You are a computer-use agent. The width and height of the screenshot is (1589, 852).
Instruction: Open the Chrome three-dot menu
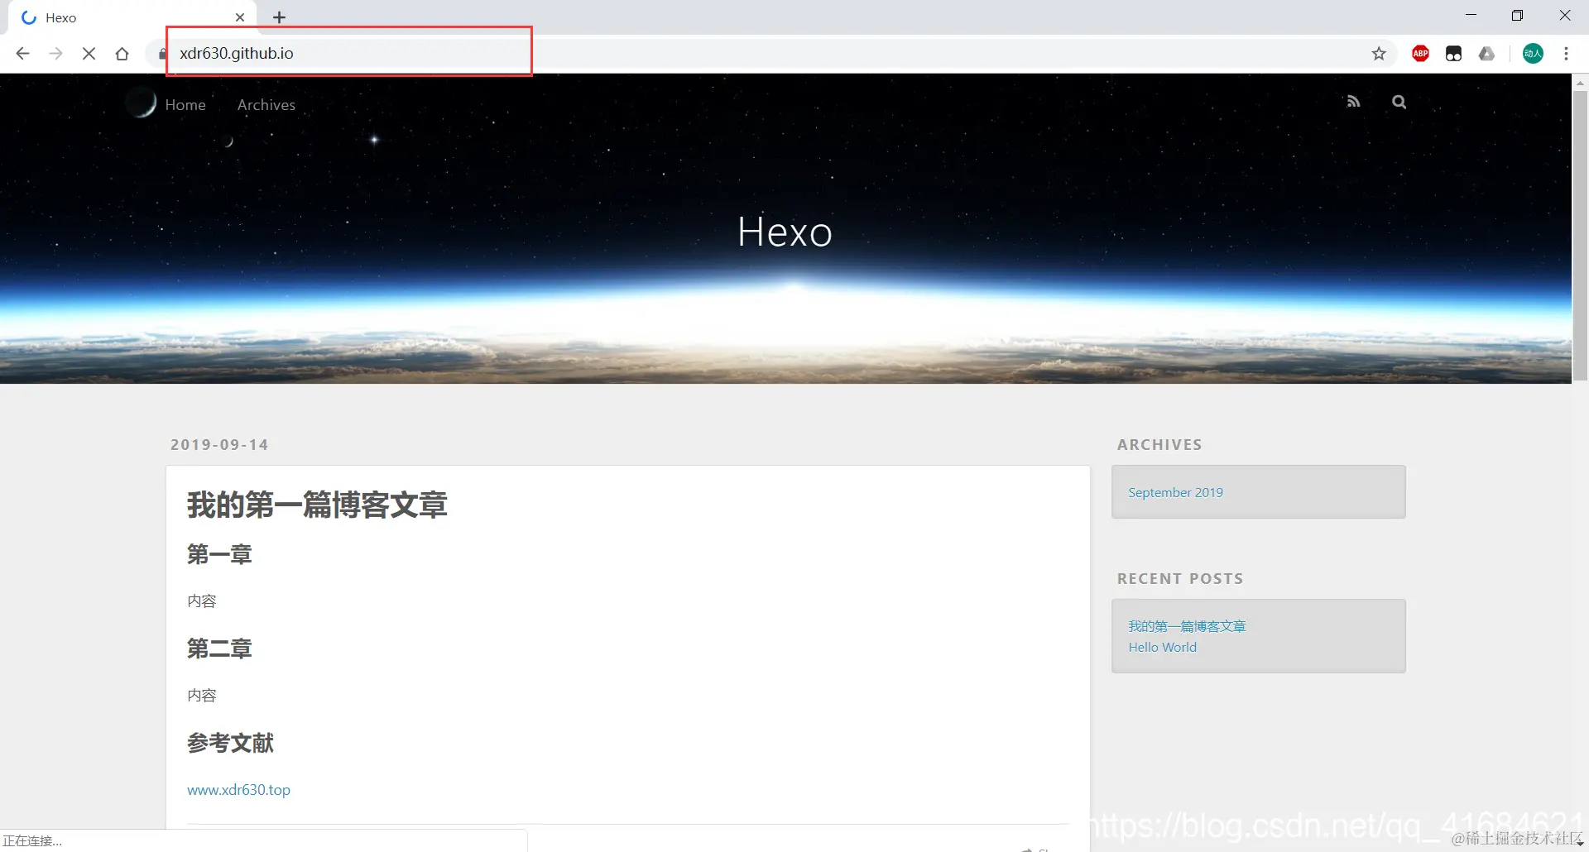(1566, 54)
